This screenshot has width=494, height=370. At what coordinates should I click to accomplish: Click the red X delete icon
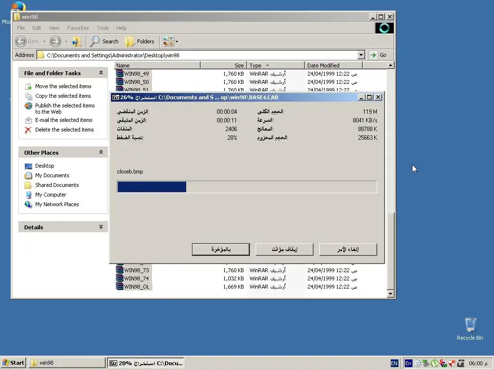[28, 130]
